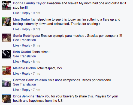The height and width of the screenshot is (105, 133).
Task: Open the 9 hrs timestamp on Donna's comment
Action: point(37,13)
